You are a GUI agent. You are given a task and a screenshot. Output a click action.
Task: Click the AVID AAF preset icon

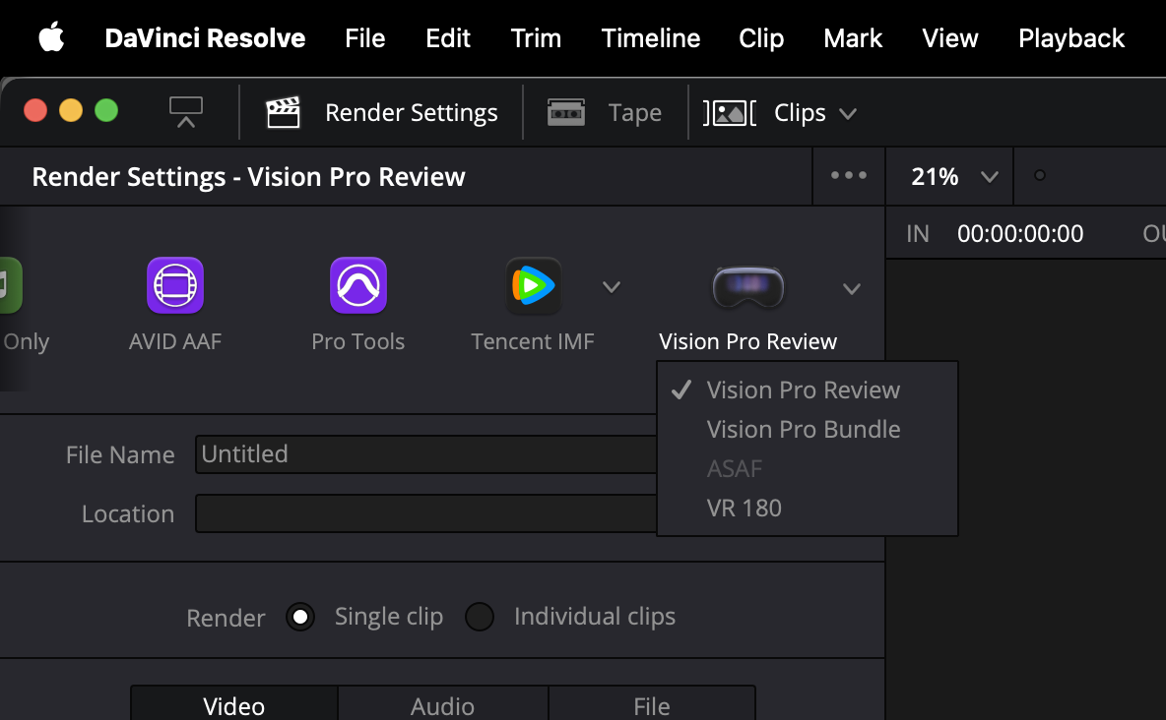[x=175, y=286]
